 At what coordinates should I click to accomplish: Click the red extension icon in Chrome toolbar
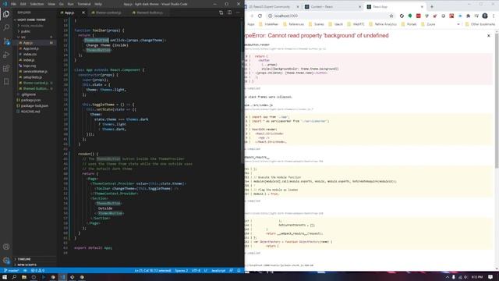(x=419, y=16)
